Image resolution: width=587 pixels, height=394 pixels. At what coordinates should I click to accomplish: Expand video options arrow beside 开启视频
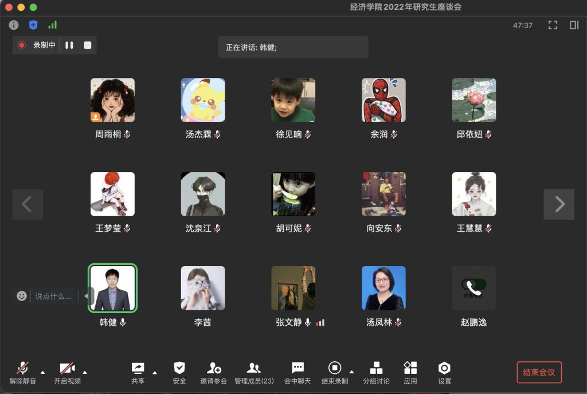[x=85, y=372]
